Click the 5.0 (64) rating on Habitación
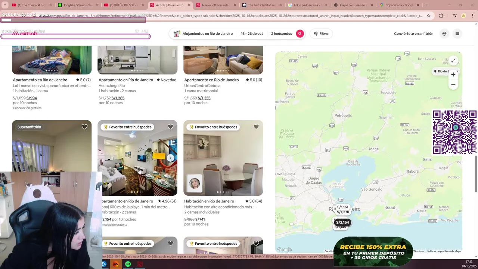The width and height of the screenshot is (478, 269). pyautogui.click(x=254, y=201)
